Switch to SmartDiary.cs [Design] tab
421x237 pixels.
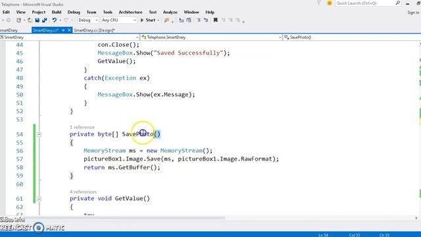pyautogui.click(x=94, y=30)
